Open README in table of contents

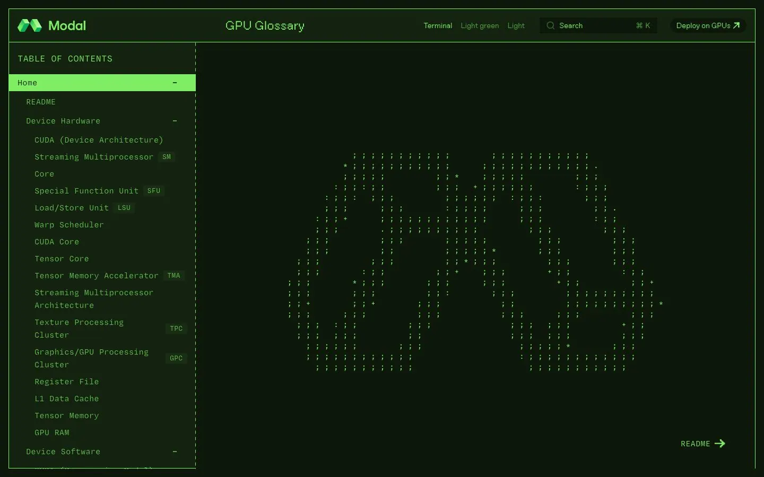[41, 102]
